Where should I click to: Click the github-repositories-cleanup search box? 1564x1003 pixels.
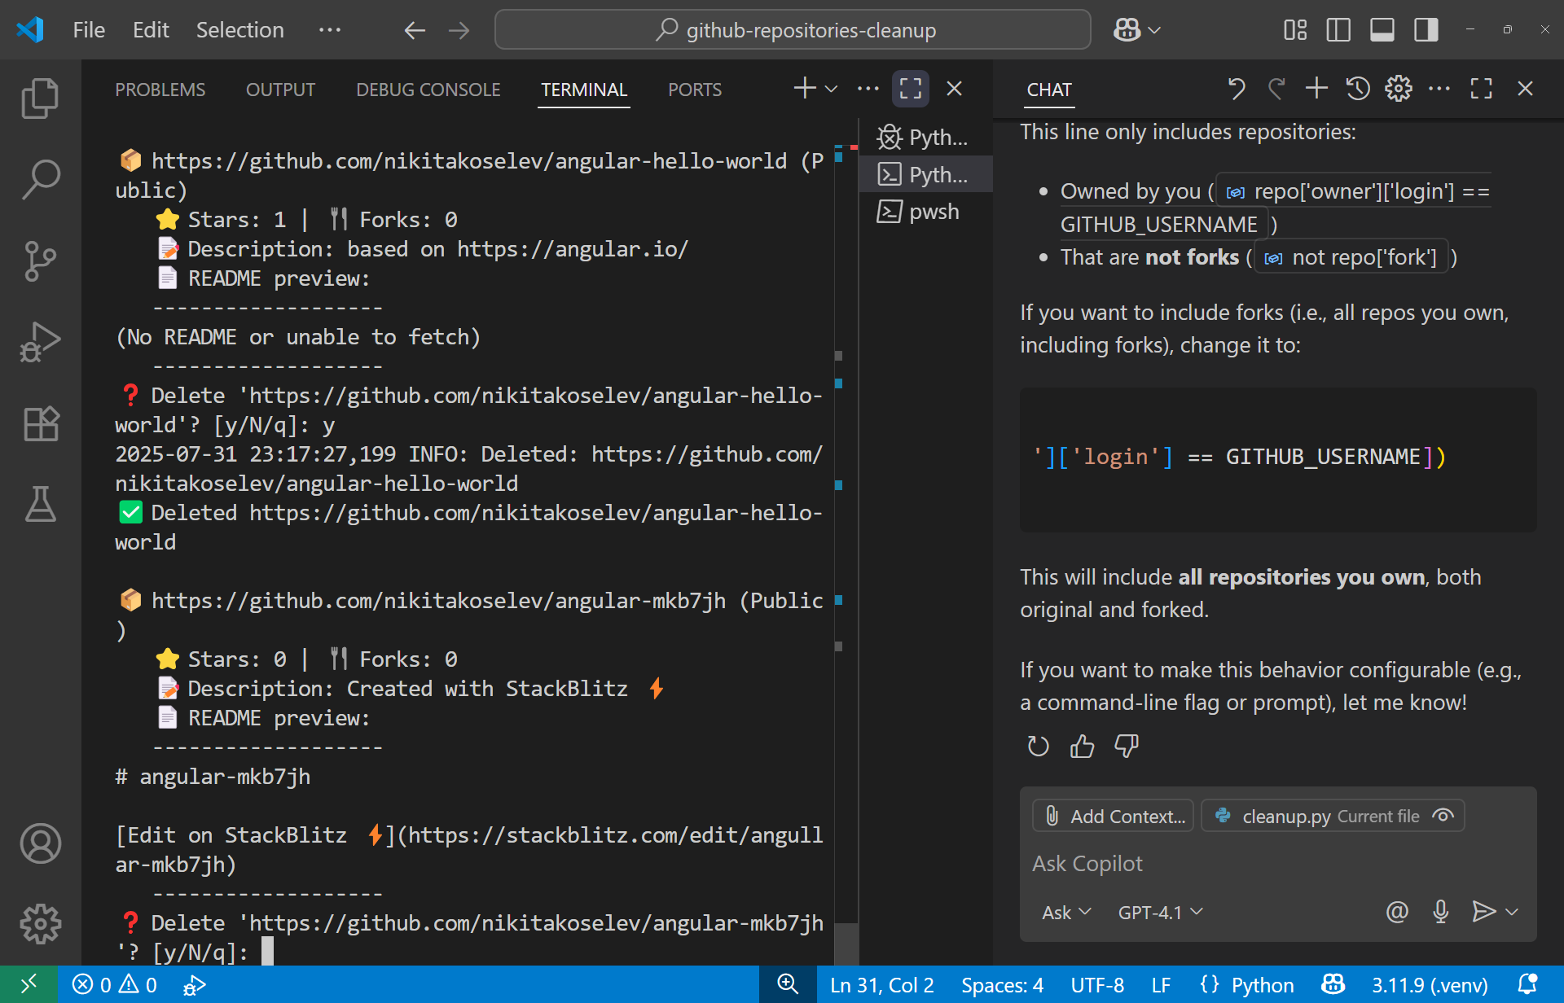793,30
